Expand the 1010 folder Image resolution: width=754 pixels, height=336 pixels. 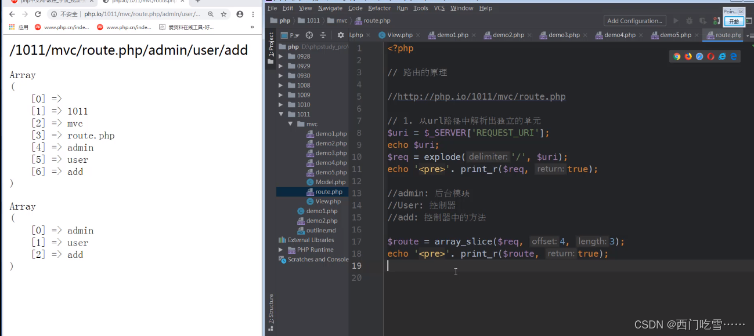(x=280, y=105)
